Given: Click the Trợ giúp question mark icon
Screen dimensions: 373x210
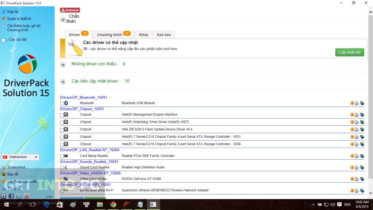Looking at the screenshot, I should [x=4, y=188].
